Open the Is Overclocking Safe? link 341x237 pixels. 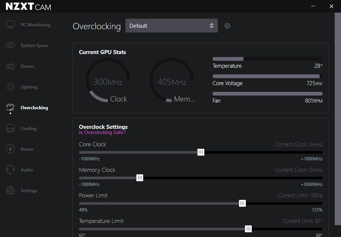(102, 132)
